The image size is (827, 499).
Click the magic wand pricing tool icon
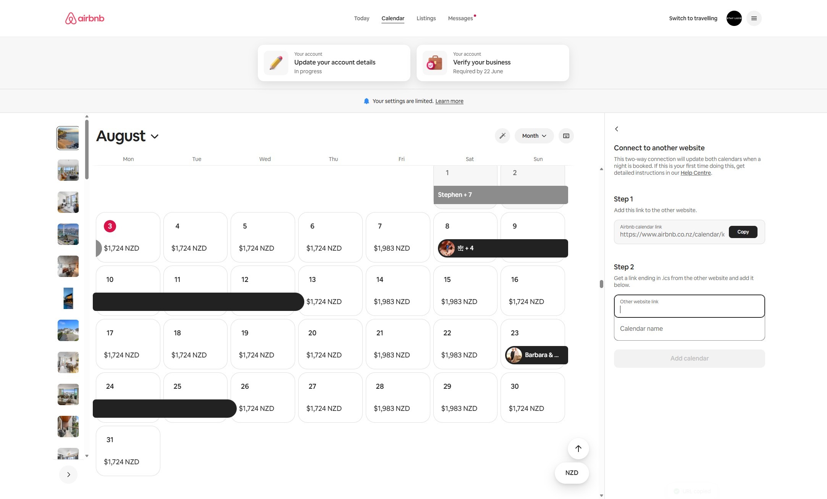click(502, 136)
